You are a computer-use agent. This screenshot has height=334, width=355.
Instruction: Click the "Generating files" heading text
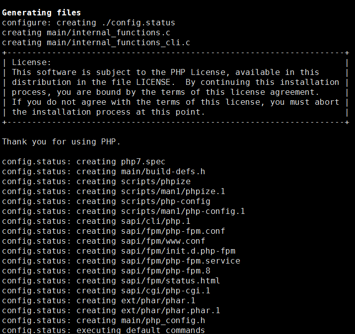(x=41, y=12)
